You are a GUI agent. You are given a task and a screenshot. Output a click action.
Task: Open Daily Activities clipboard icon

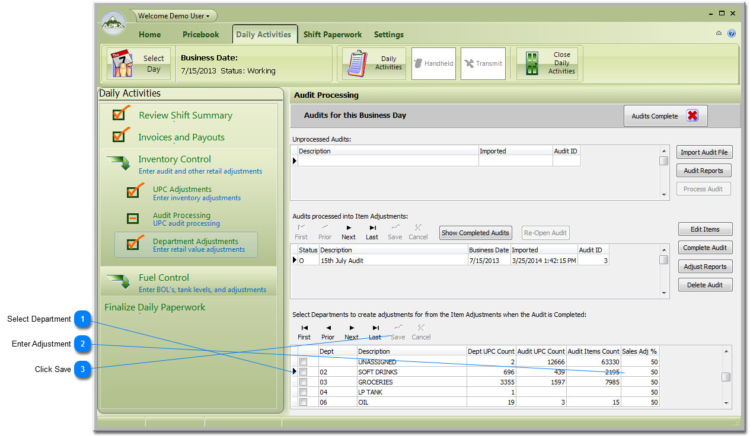(x=357, y=64)
